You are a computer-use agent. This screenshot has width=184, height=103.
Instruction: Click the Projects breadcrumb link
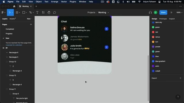click(91, 13)
